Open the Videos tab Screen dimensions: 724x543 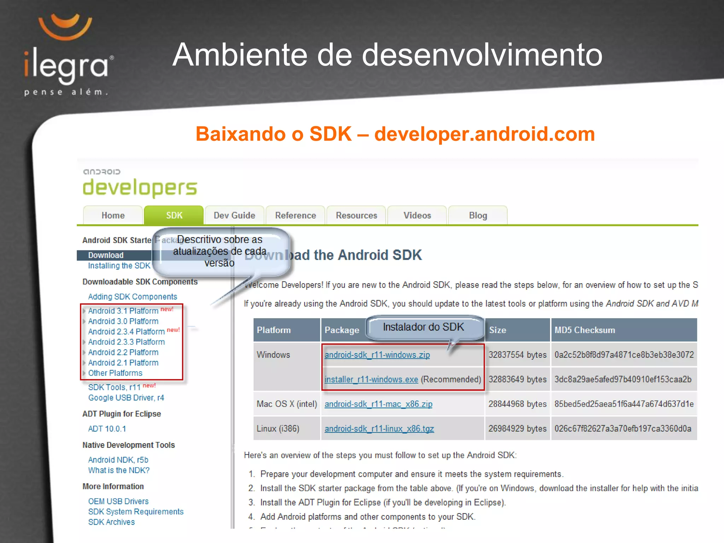(x=417, y=215)
